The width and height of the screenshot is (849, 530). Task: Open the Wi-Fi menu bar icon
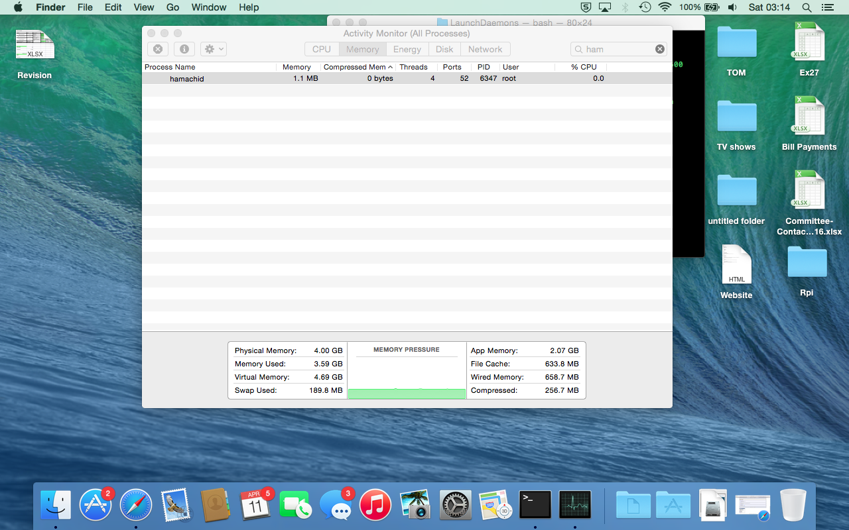(x=665, y=7)
